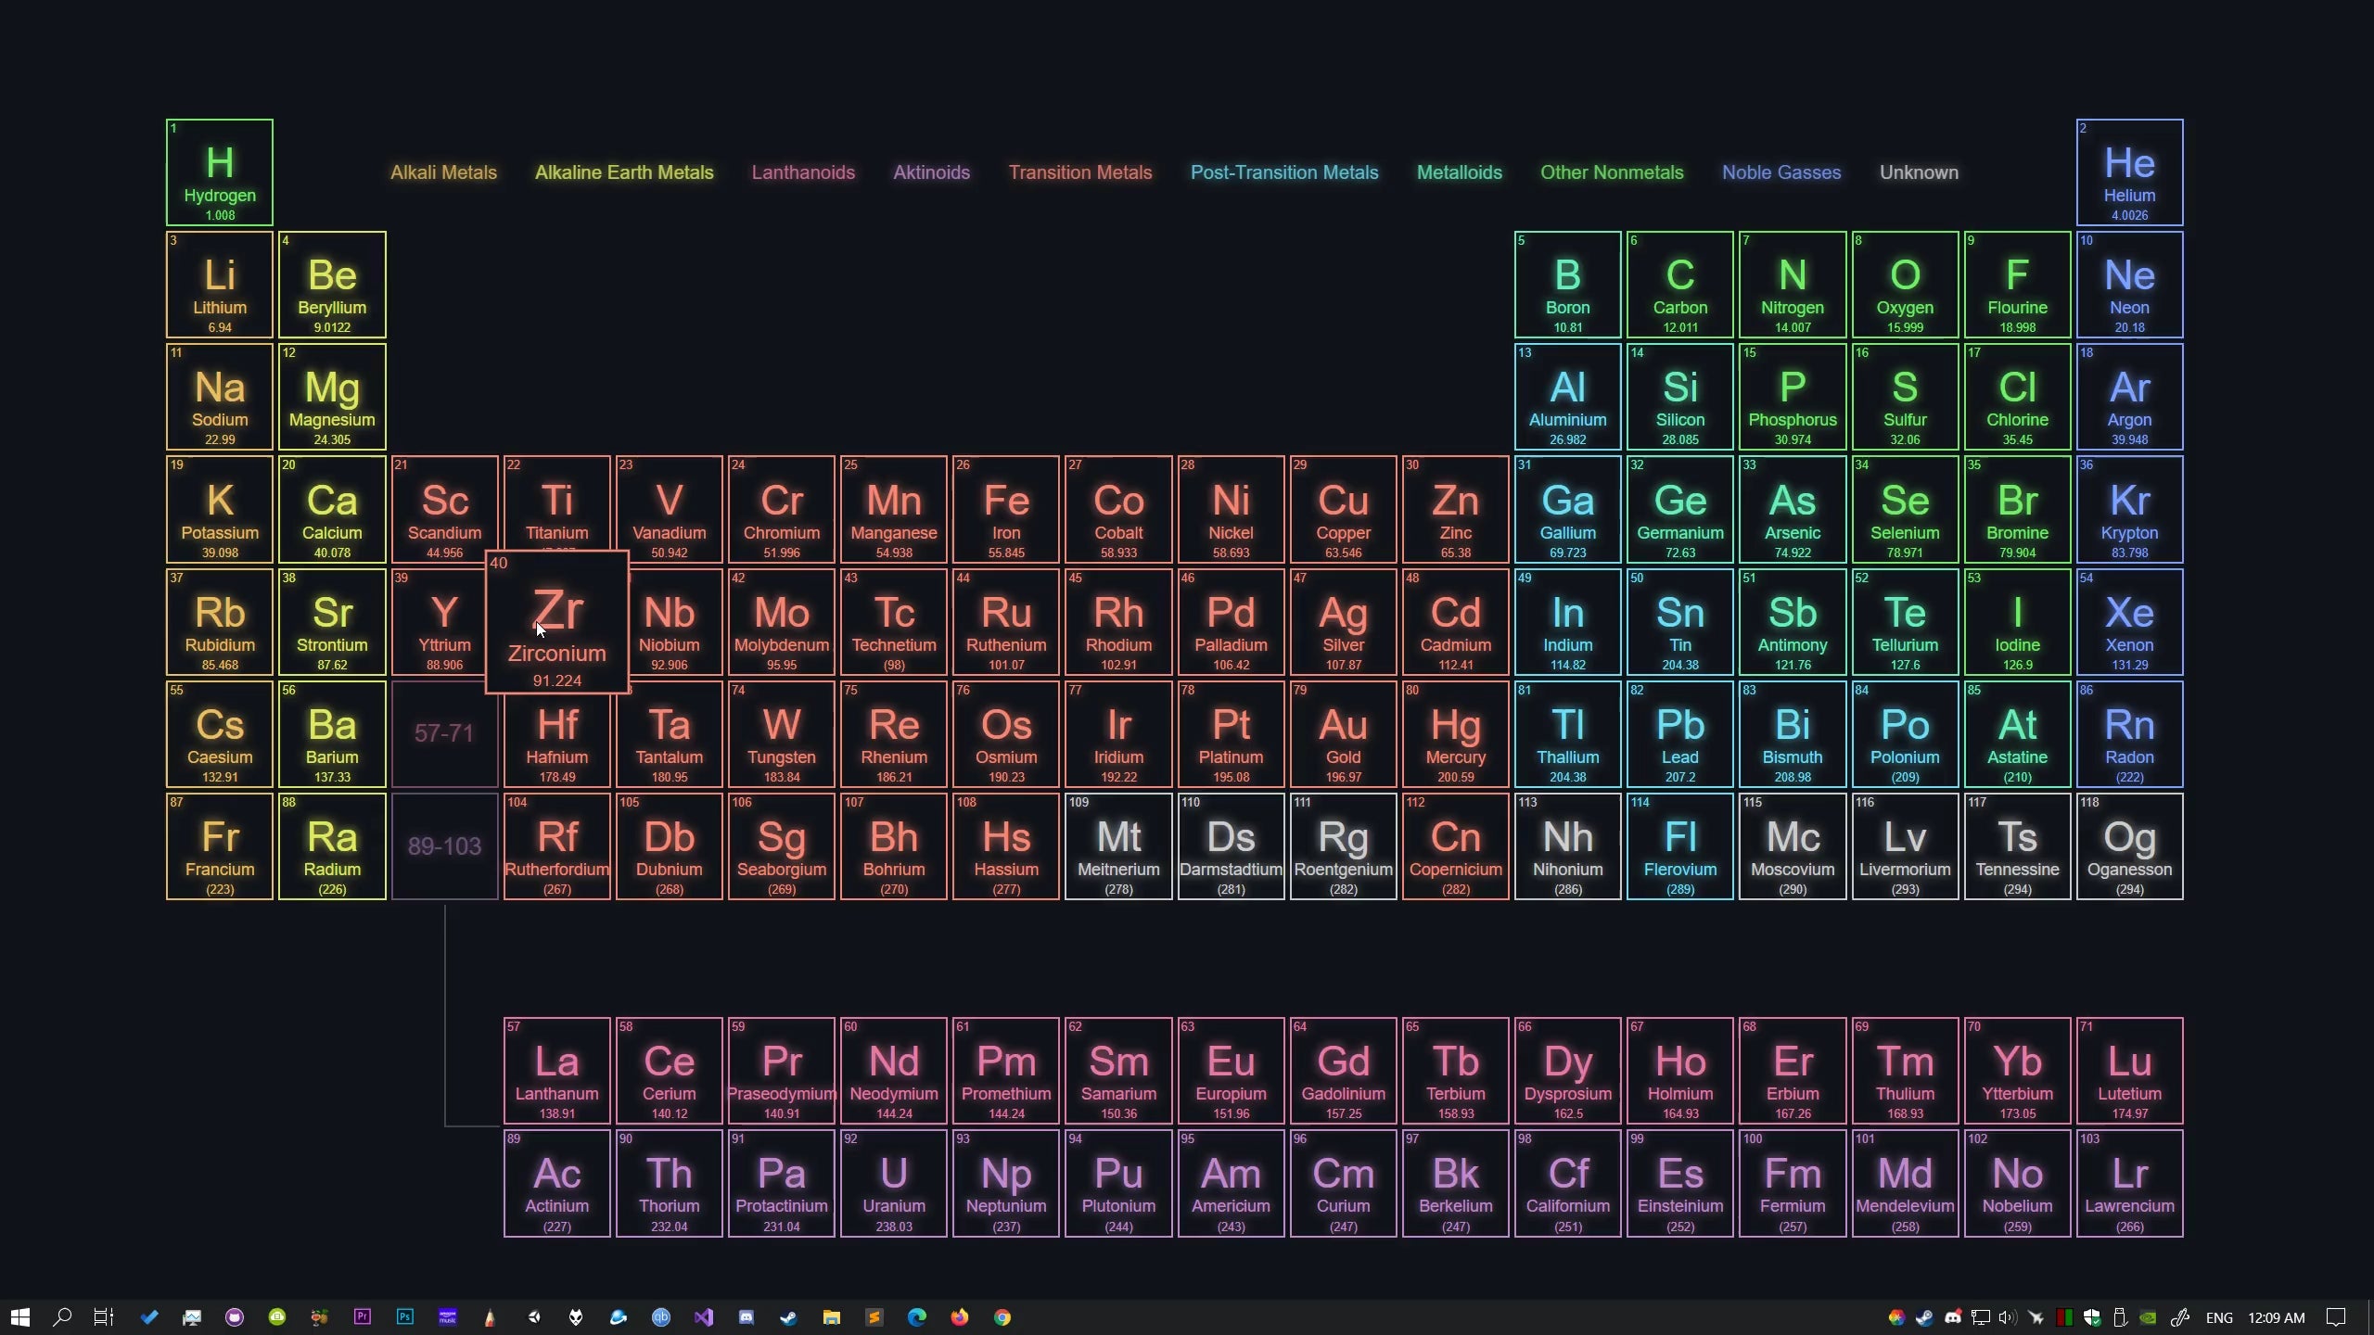
Task: Open the Start menu
Action: [x=19, y=1316]
